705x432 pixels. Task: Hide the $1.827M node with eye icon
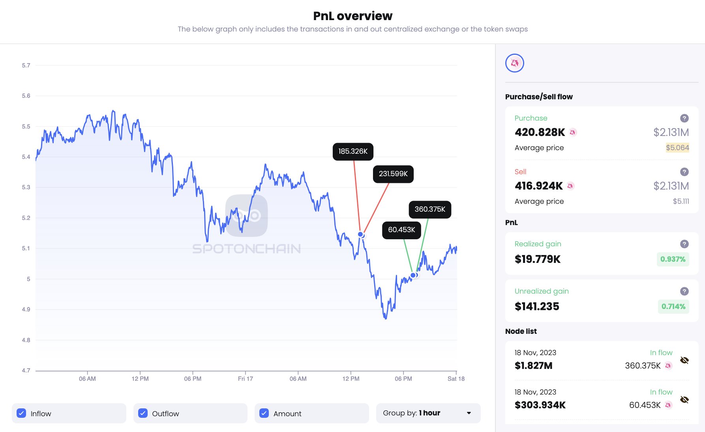tap(684, 360)
